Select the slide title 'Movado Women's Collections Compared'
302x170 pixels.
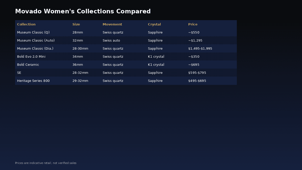coord(83,11)
